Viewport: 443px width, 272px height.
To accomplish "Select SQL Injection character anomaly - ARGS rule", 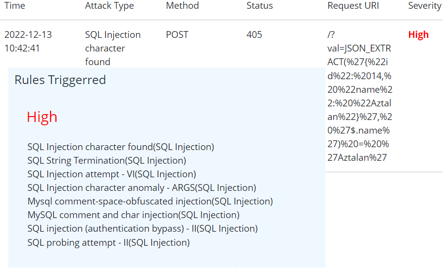I will tap(141, 187).
